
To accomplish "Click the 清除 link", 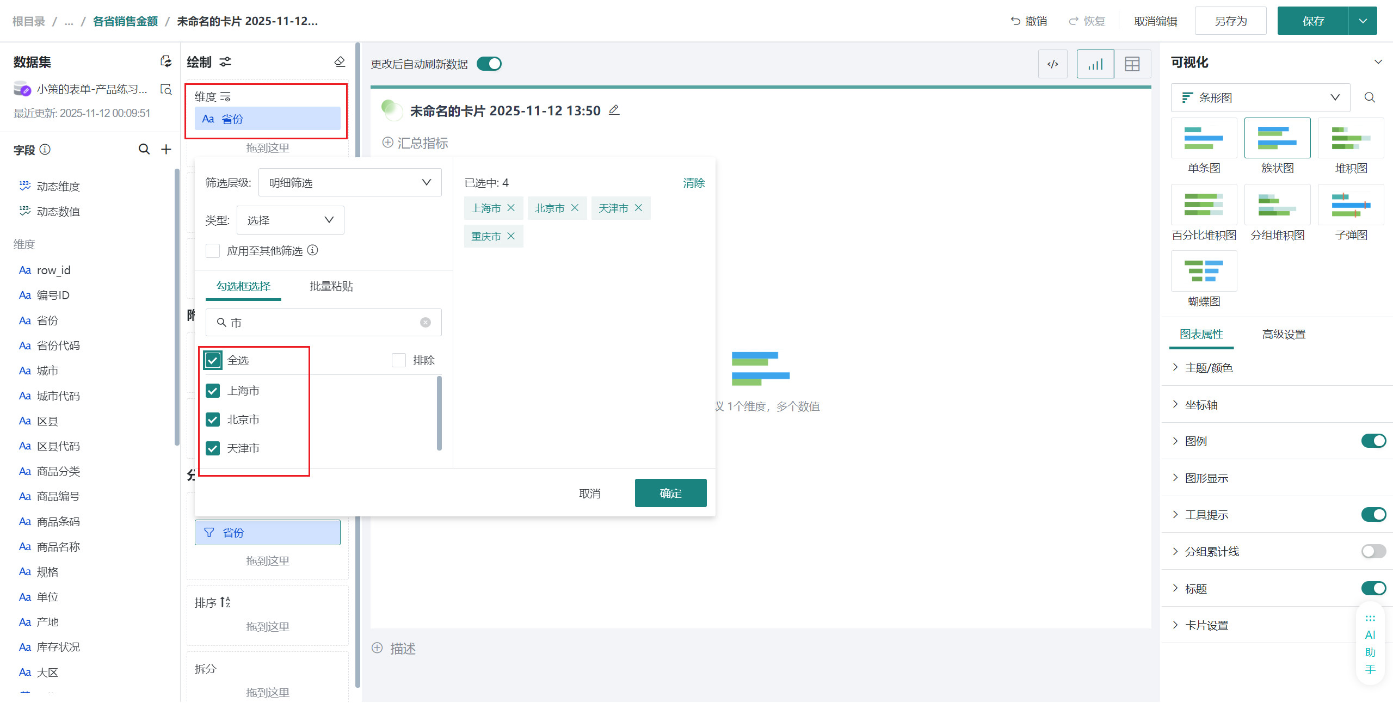I will (x=693, y=183).
